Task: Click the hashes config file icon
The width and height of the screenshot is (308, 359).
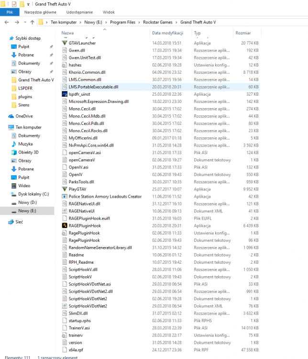Action: [x=65, y=65]
